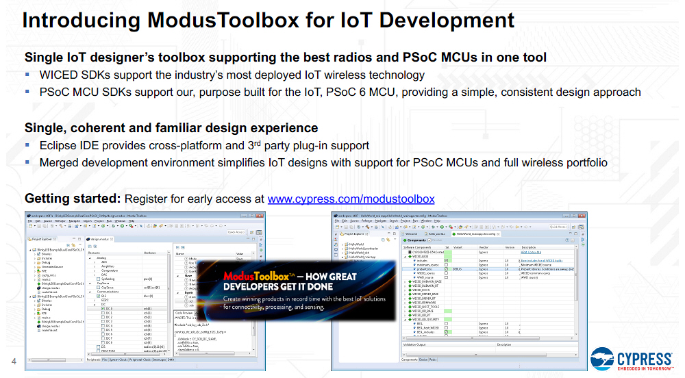Viewport: 685px width, 378px height.
Task: Switch to Pins tab
Action: pos(104,360)
